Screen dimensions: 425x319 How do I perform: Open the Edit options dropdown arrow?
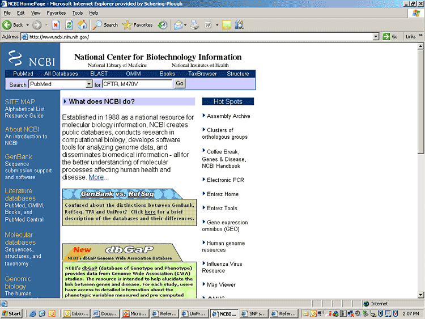217,25
